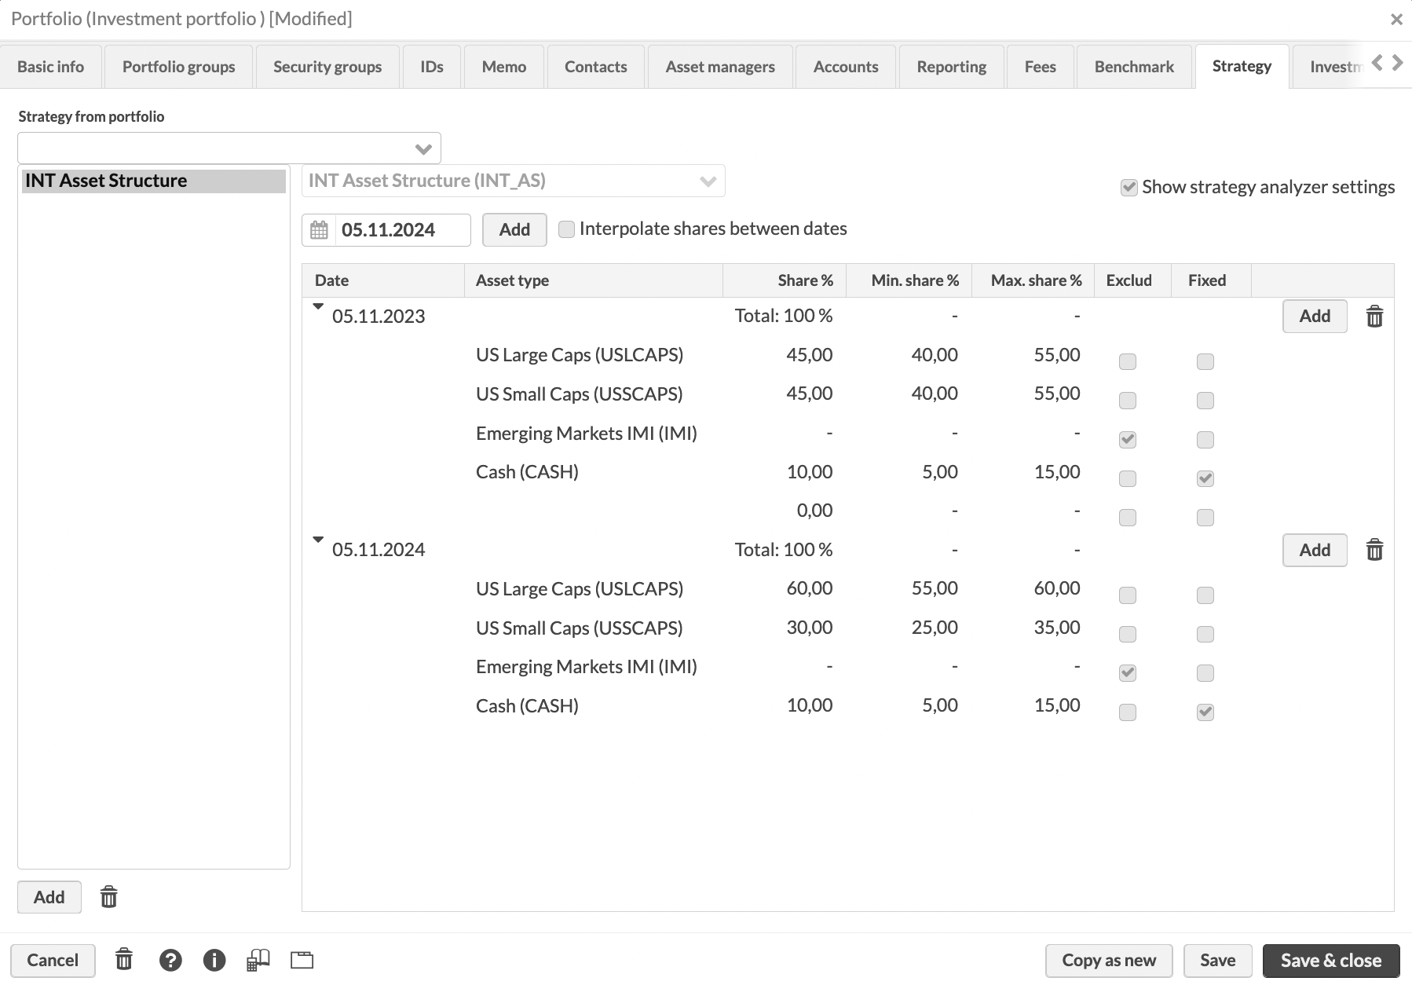Click the Share % column header
1412x985 pixels.
(785, 280)
